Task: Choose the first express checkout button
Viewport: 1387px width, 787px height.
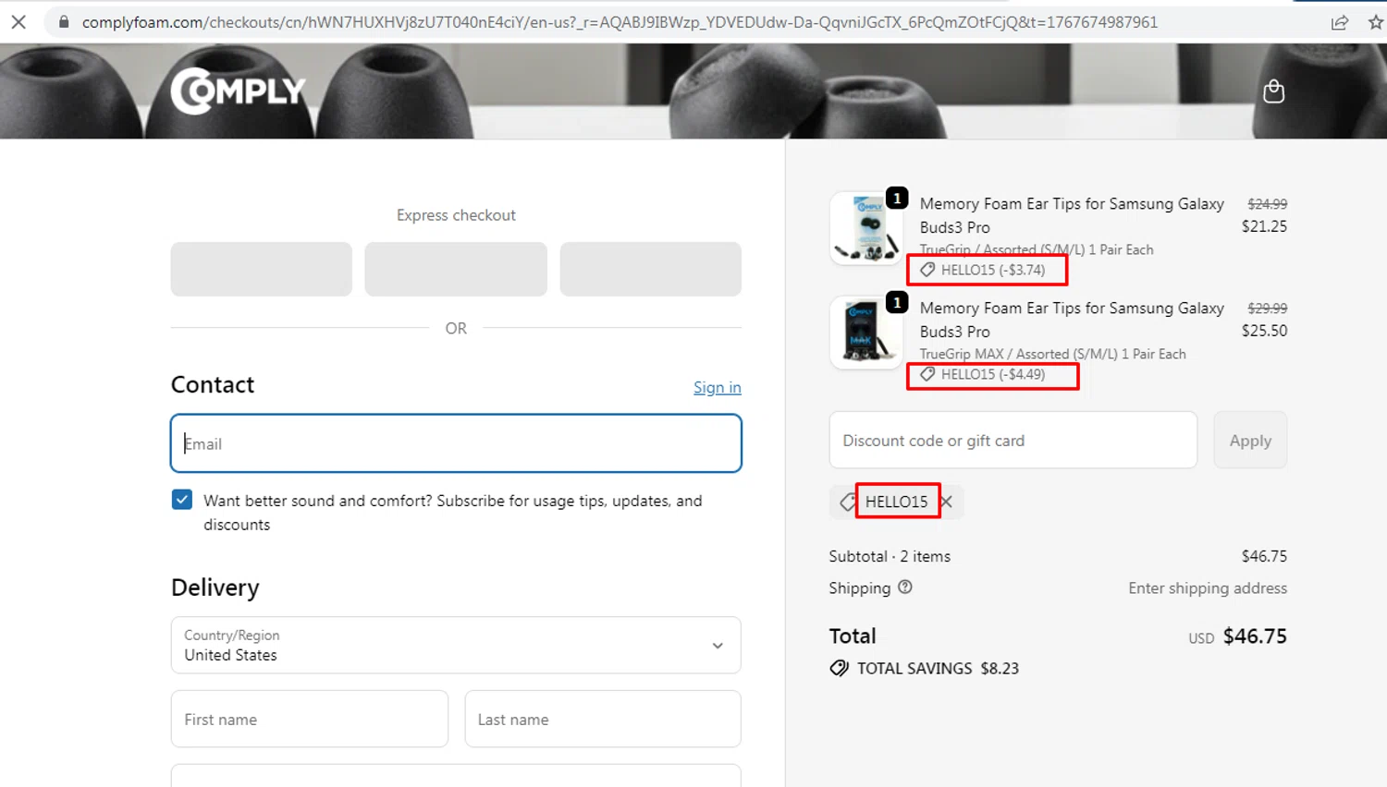Action: click(262, 269)
